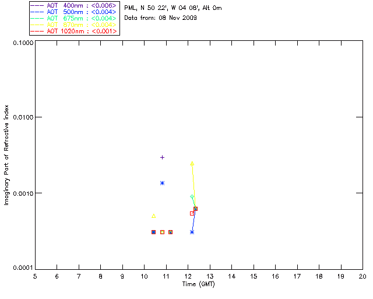Click the AOT 400nm legend entry

click(x=74, y=5)
